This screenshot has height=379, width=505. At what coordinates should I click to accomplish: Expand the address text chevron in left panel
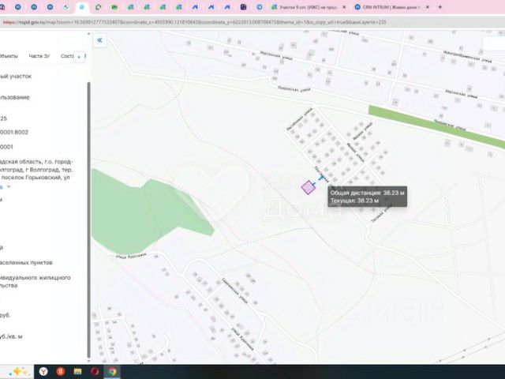(x=9, y=186)
